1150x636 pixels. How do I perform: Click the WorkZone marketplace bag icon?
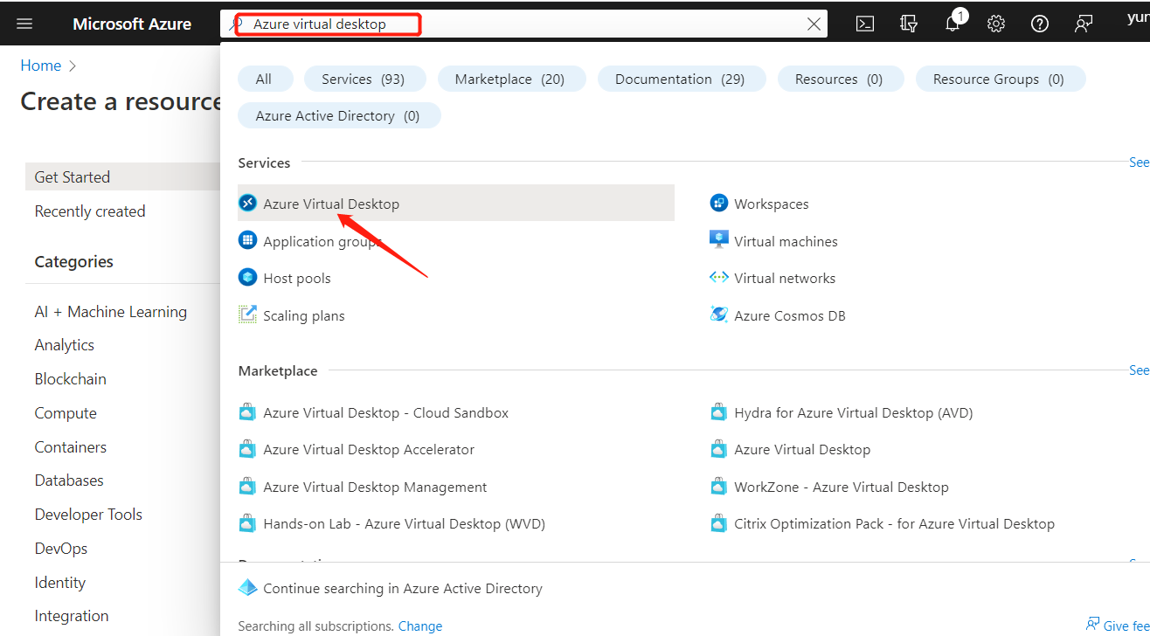719,487
